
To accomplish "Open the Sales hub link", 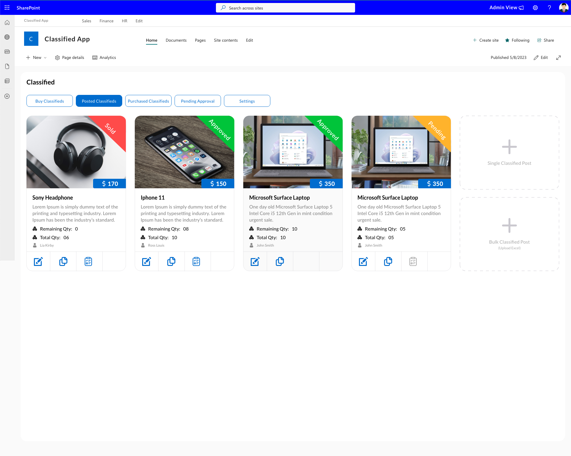I will [x=87, y=21].
